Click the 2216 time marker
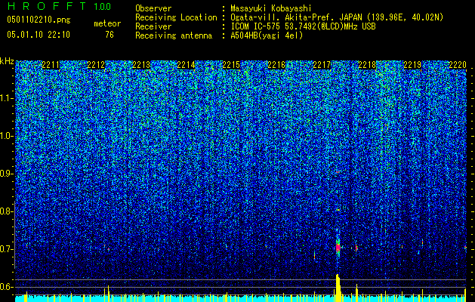Screen dimensions: 475x302 [276, 65]
